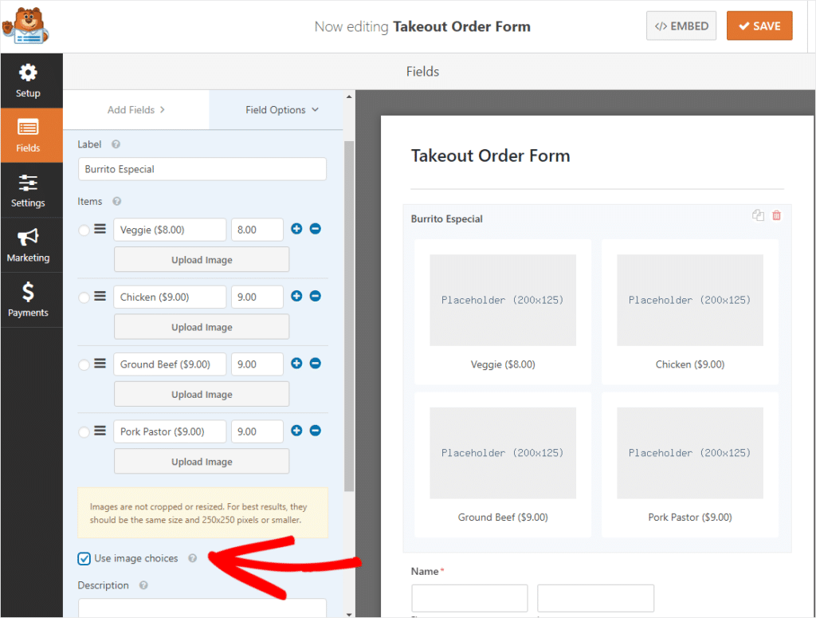Add a new item below Veggie with plus icon
816x618 pixels.
tap(296, 229)
